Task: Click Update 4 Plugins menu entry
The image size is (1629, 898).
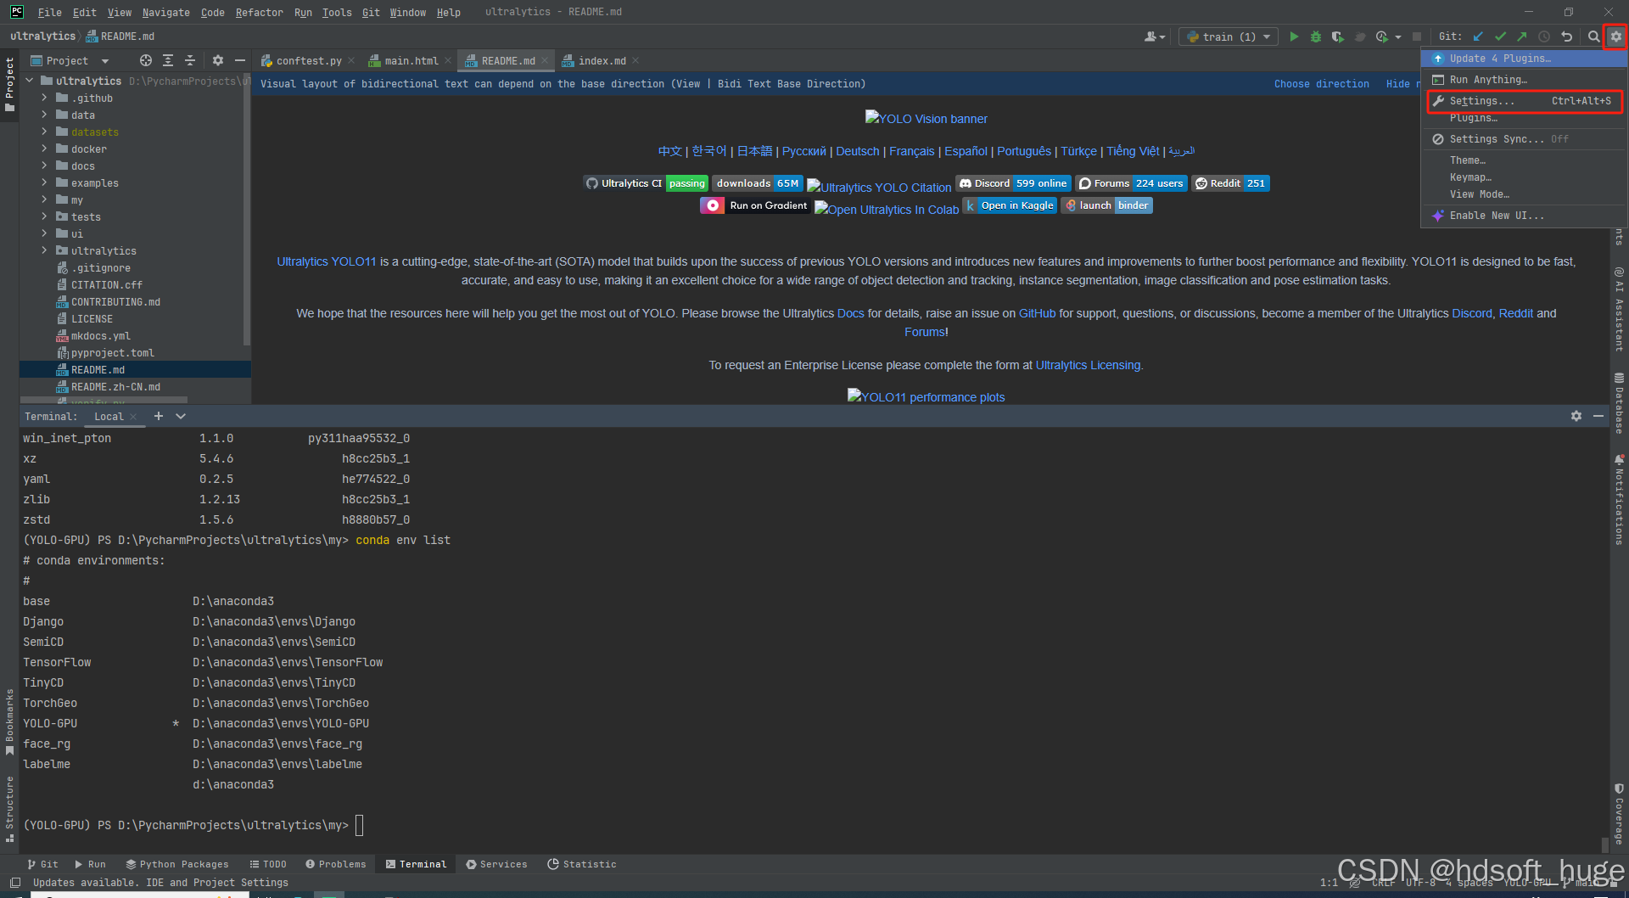Action: [x=1524, y=58]
